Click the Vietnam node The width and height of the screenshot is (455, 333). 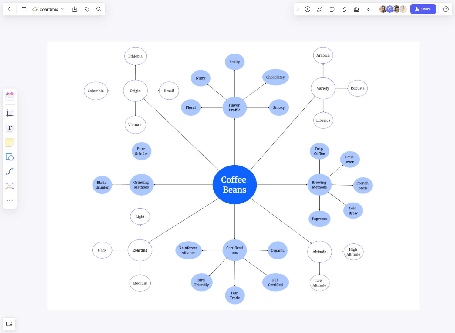pos(135,125)
